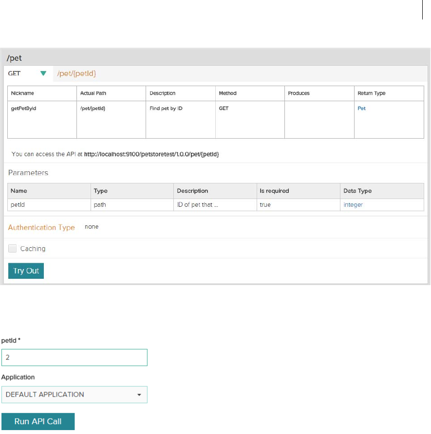Toggle the Caching checkbox
This screenshot has height=434, width=431.
click(13, 249)
